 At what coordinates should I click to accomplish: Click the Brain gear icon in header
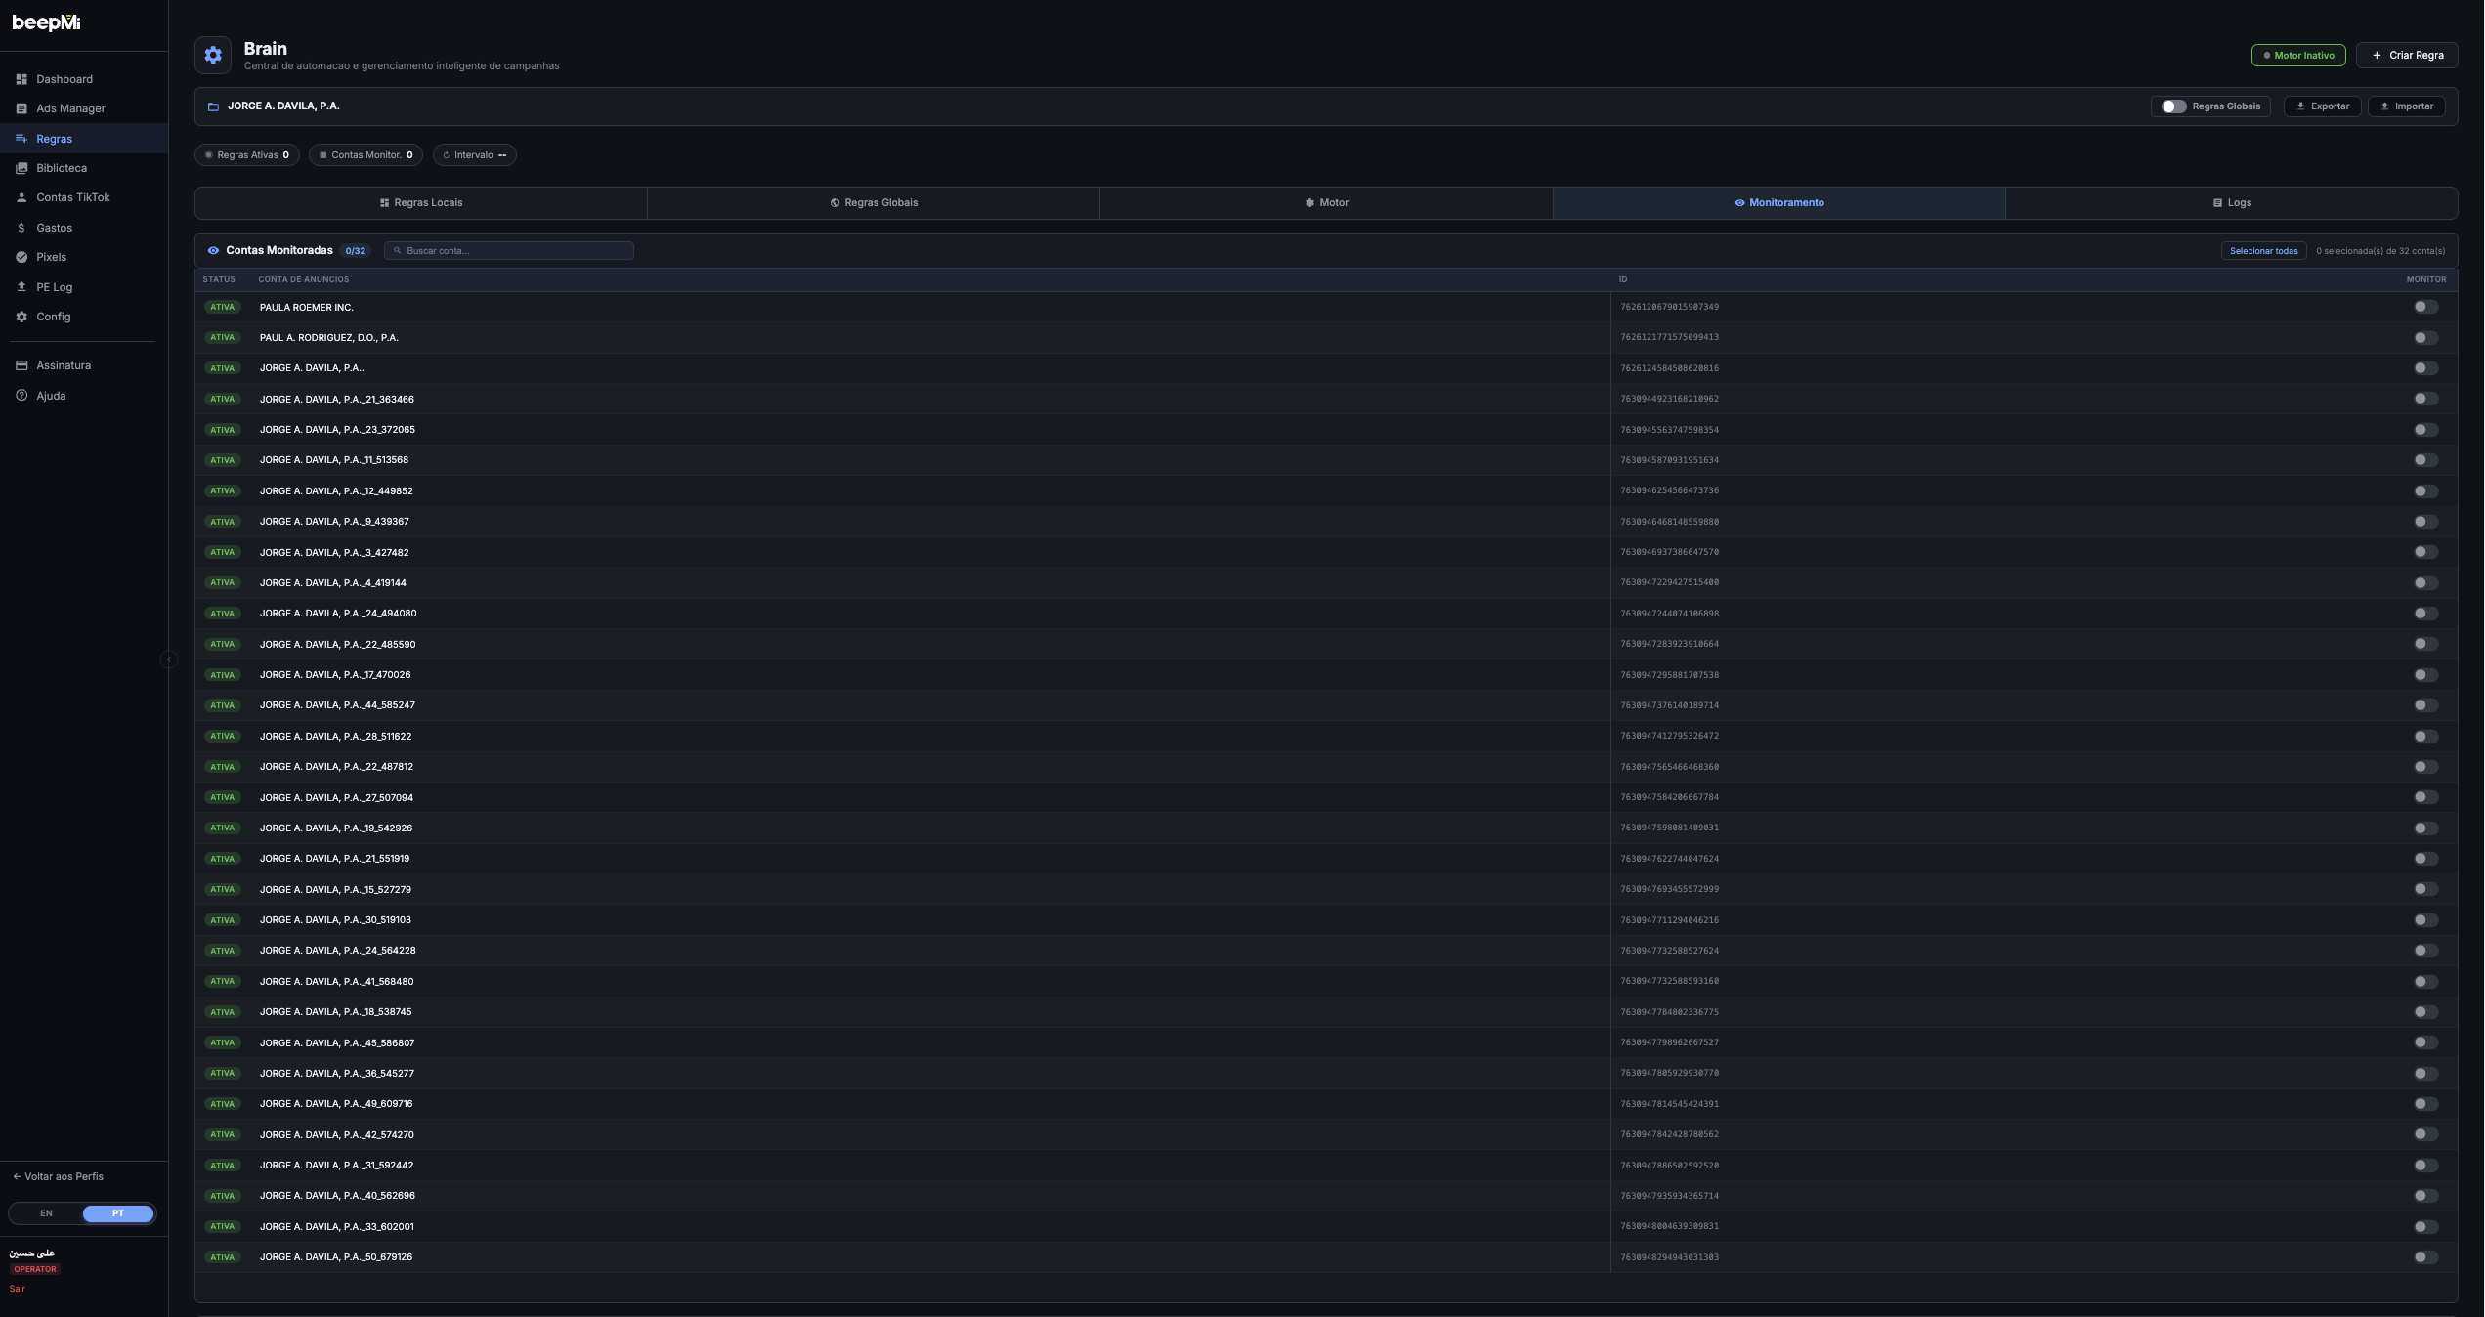click(213, 56)
